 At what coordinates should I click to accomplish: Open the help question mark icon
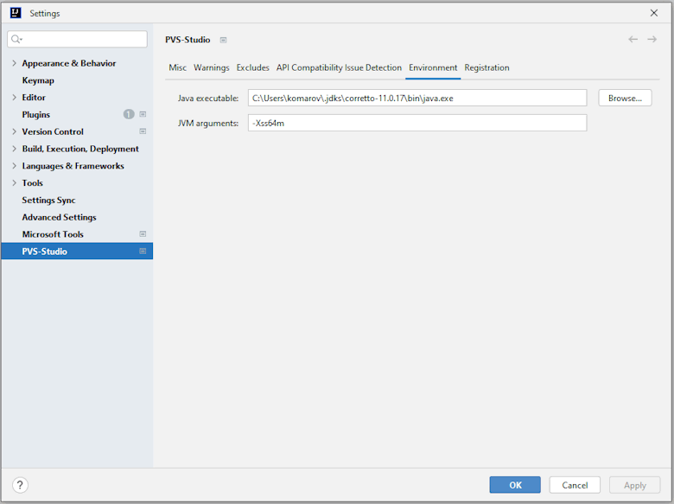click(x=21, y=485)
